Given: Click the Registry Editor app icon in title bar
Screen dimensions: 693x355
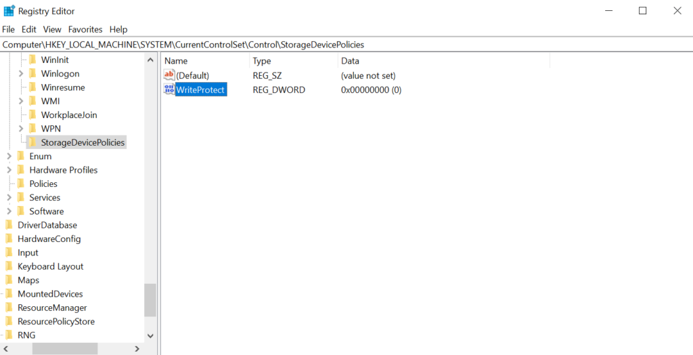Looking at the screenshot, I should pos(9,11).
